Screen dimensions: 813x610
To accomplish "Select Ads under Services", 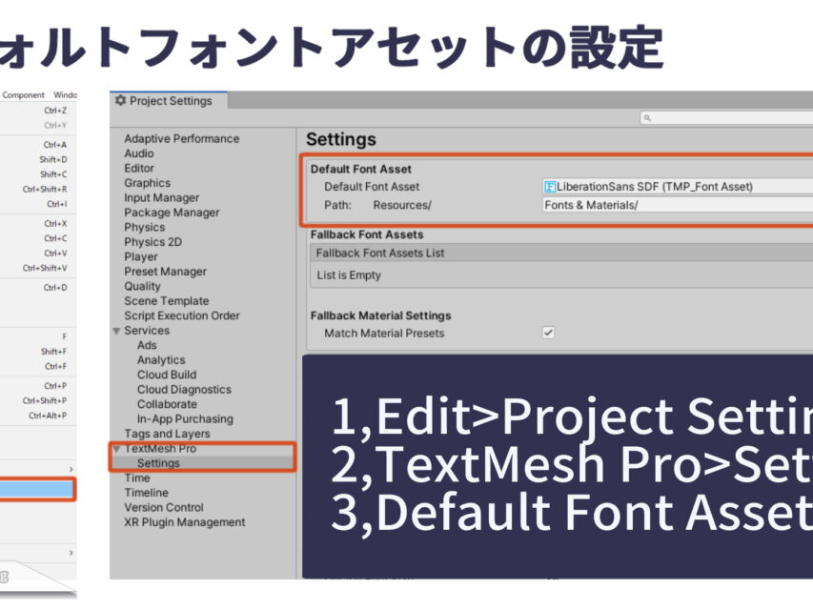I will point(147,345).
